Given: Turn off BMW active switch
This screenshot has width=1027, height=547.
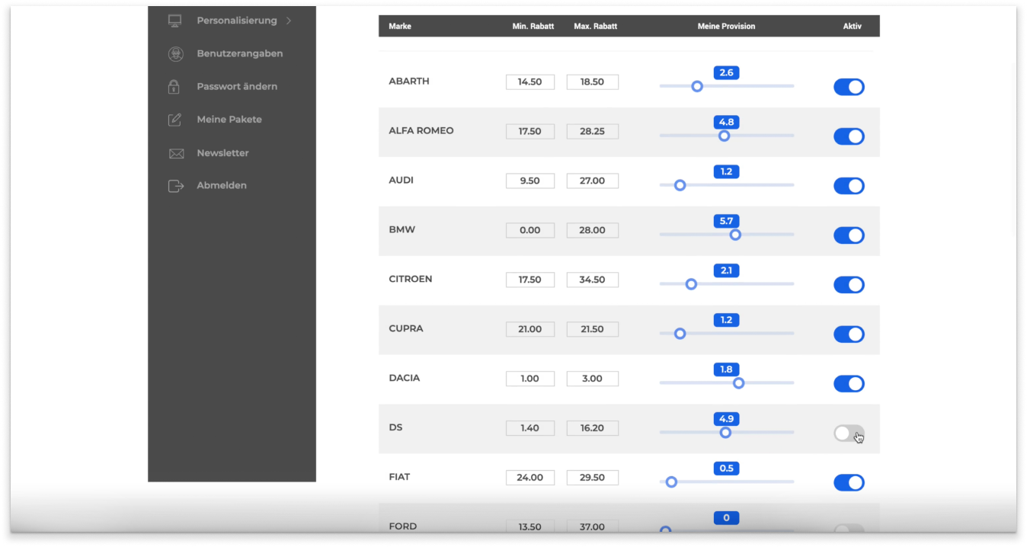Looking at the screenshot, I should coord(849,235).
